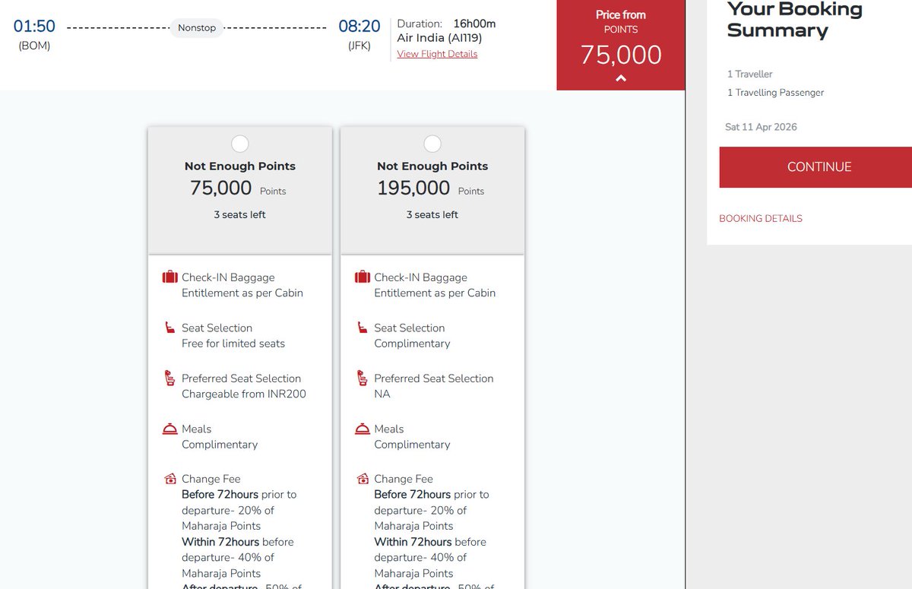
Task: Click Preferred Seat icon in 75,000 card
Action: [170, 378]
